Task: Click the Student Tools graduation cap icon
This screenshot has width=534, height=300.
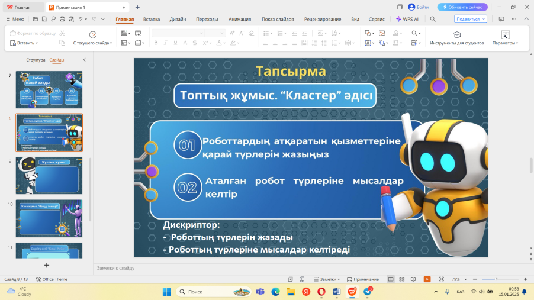Action: point(456,34)
